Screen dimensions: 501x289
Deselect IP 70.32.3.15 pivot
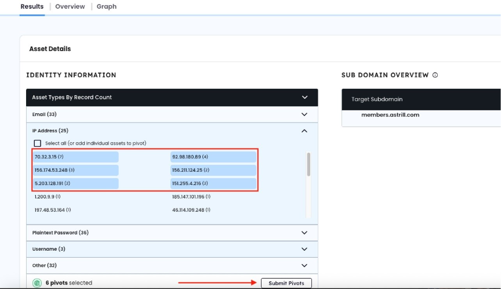coord(76,157)
